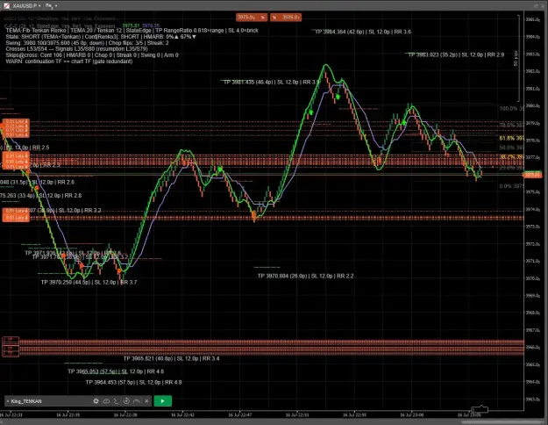
Task: Open the backtesting replay icon for King_TENKAN
Action: (126, 401)
